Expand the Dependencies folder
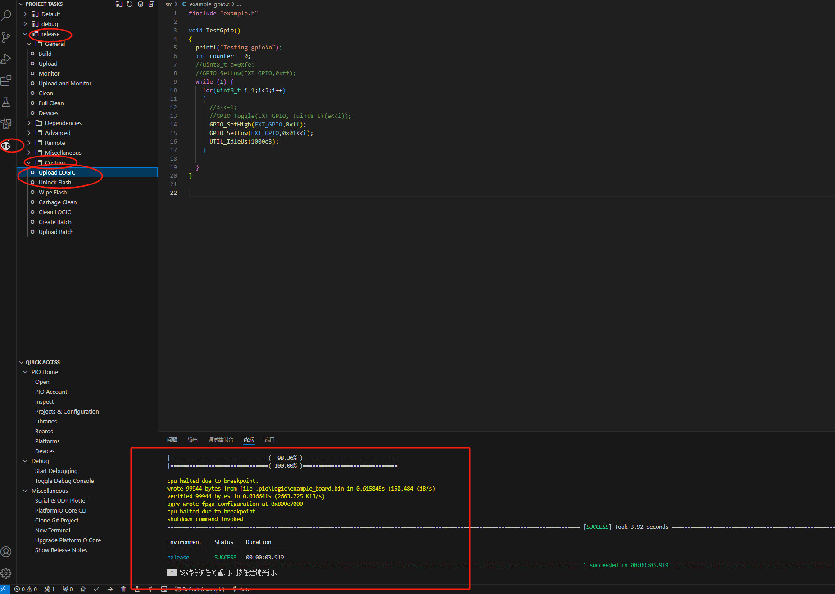 29,123
